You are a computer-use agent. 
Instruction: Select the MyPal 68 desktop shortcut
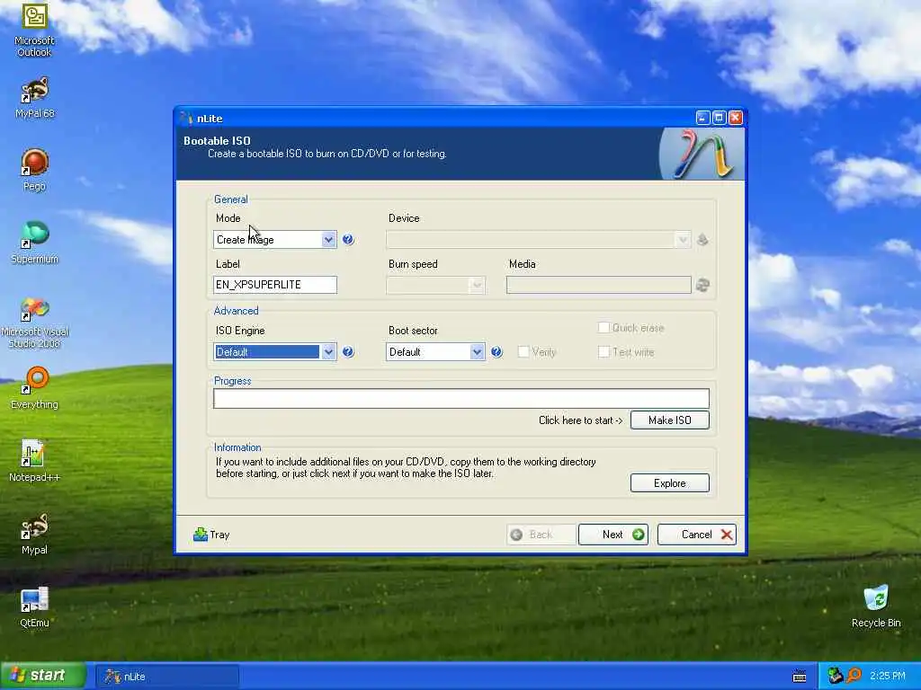(x=34, y=97)
